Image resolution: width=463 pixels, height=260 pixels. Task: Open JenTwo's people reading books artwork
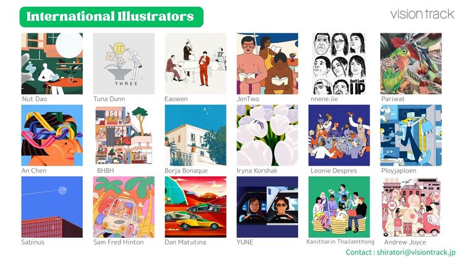[x=267, y=63]
